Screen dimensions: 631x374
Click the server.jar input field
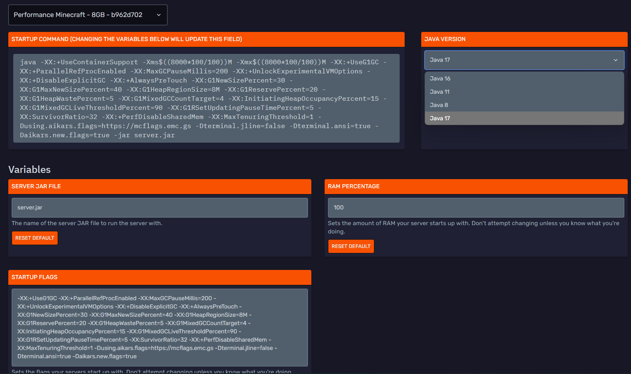pos(160,208)
